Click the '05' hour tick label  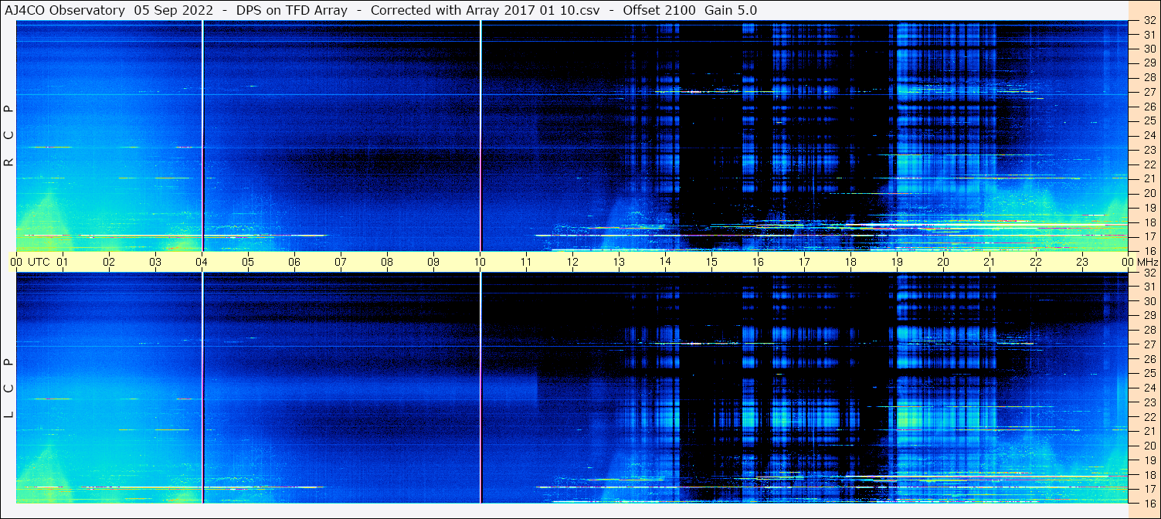[248, 262]
